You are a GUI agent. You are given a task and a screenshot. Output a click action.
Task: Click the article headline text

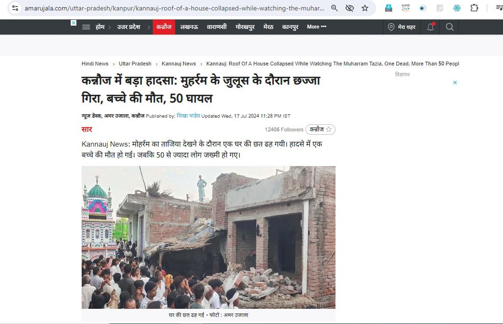pyautogui.click(x=201, y=89)
